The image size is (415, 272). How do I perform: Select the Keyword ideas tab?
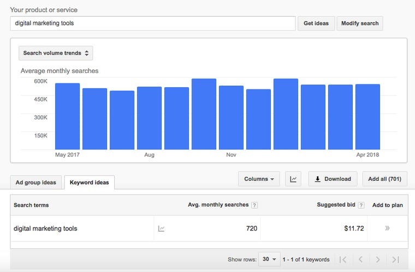coord(89,183)
